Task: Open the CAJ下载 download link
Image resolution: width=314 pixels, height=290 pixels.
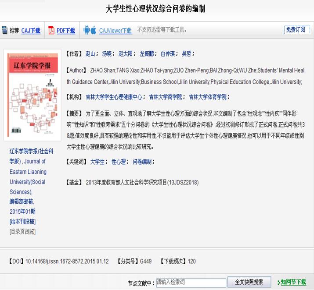Action: [x=31, y=31]
